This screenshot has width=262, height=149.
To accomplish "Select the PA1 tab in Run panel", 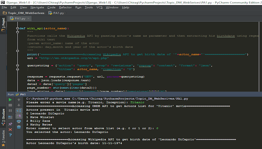I will coord(20,95).
